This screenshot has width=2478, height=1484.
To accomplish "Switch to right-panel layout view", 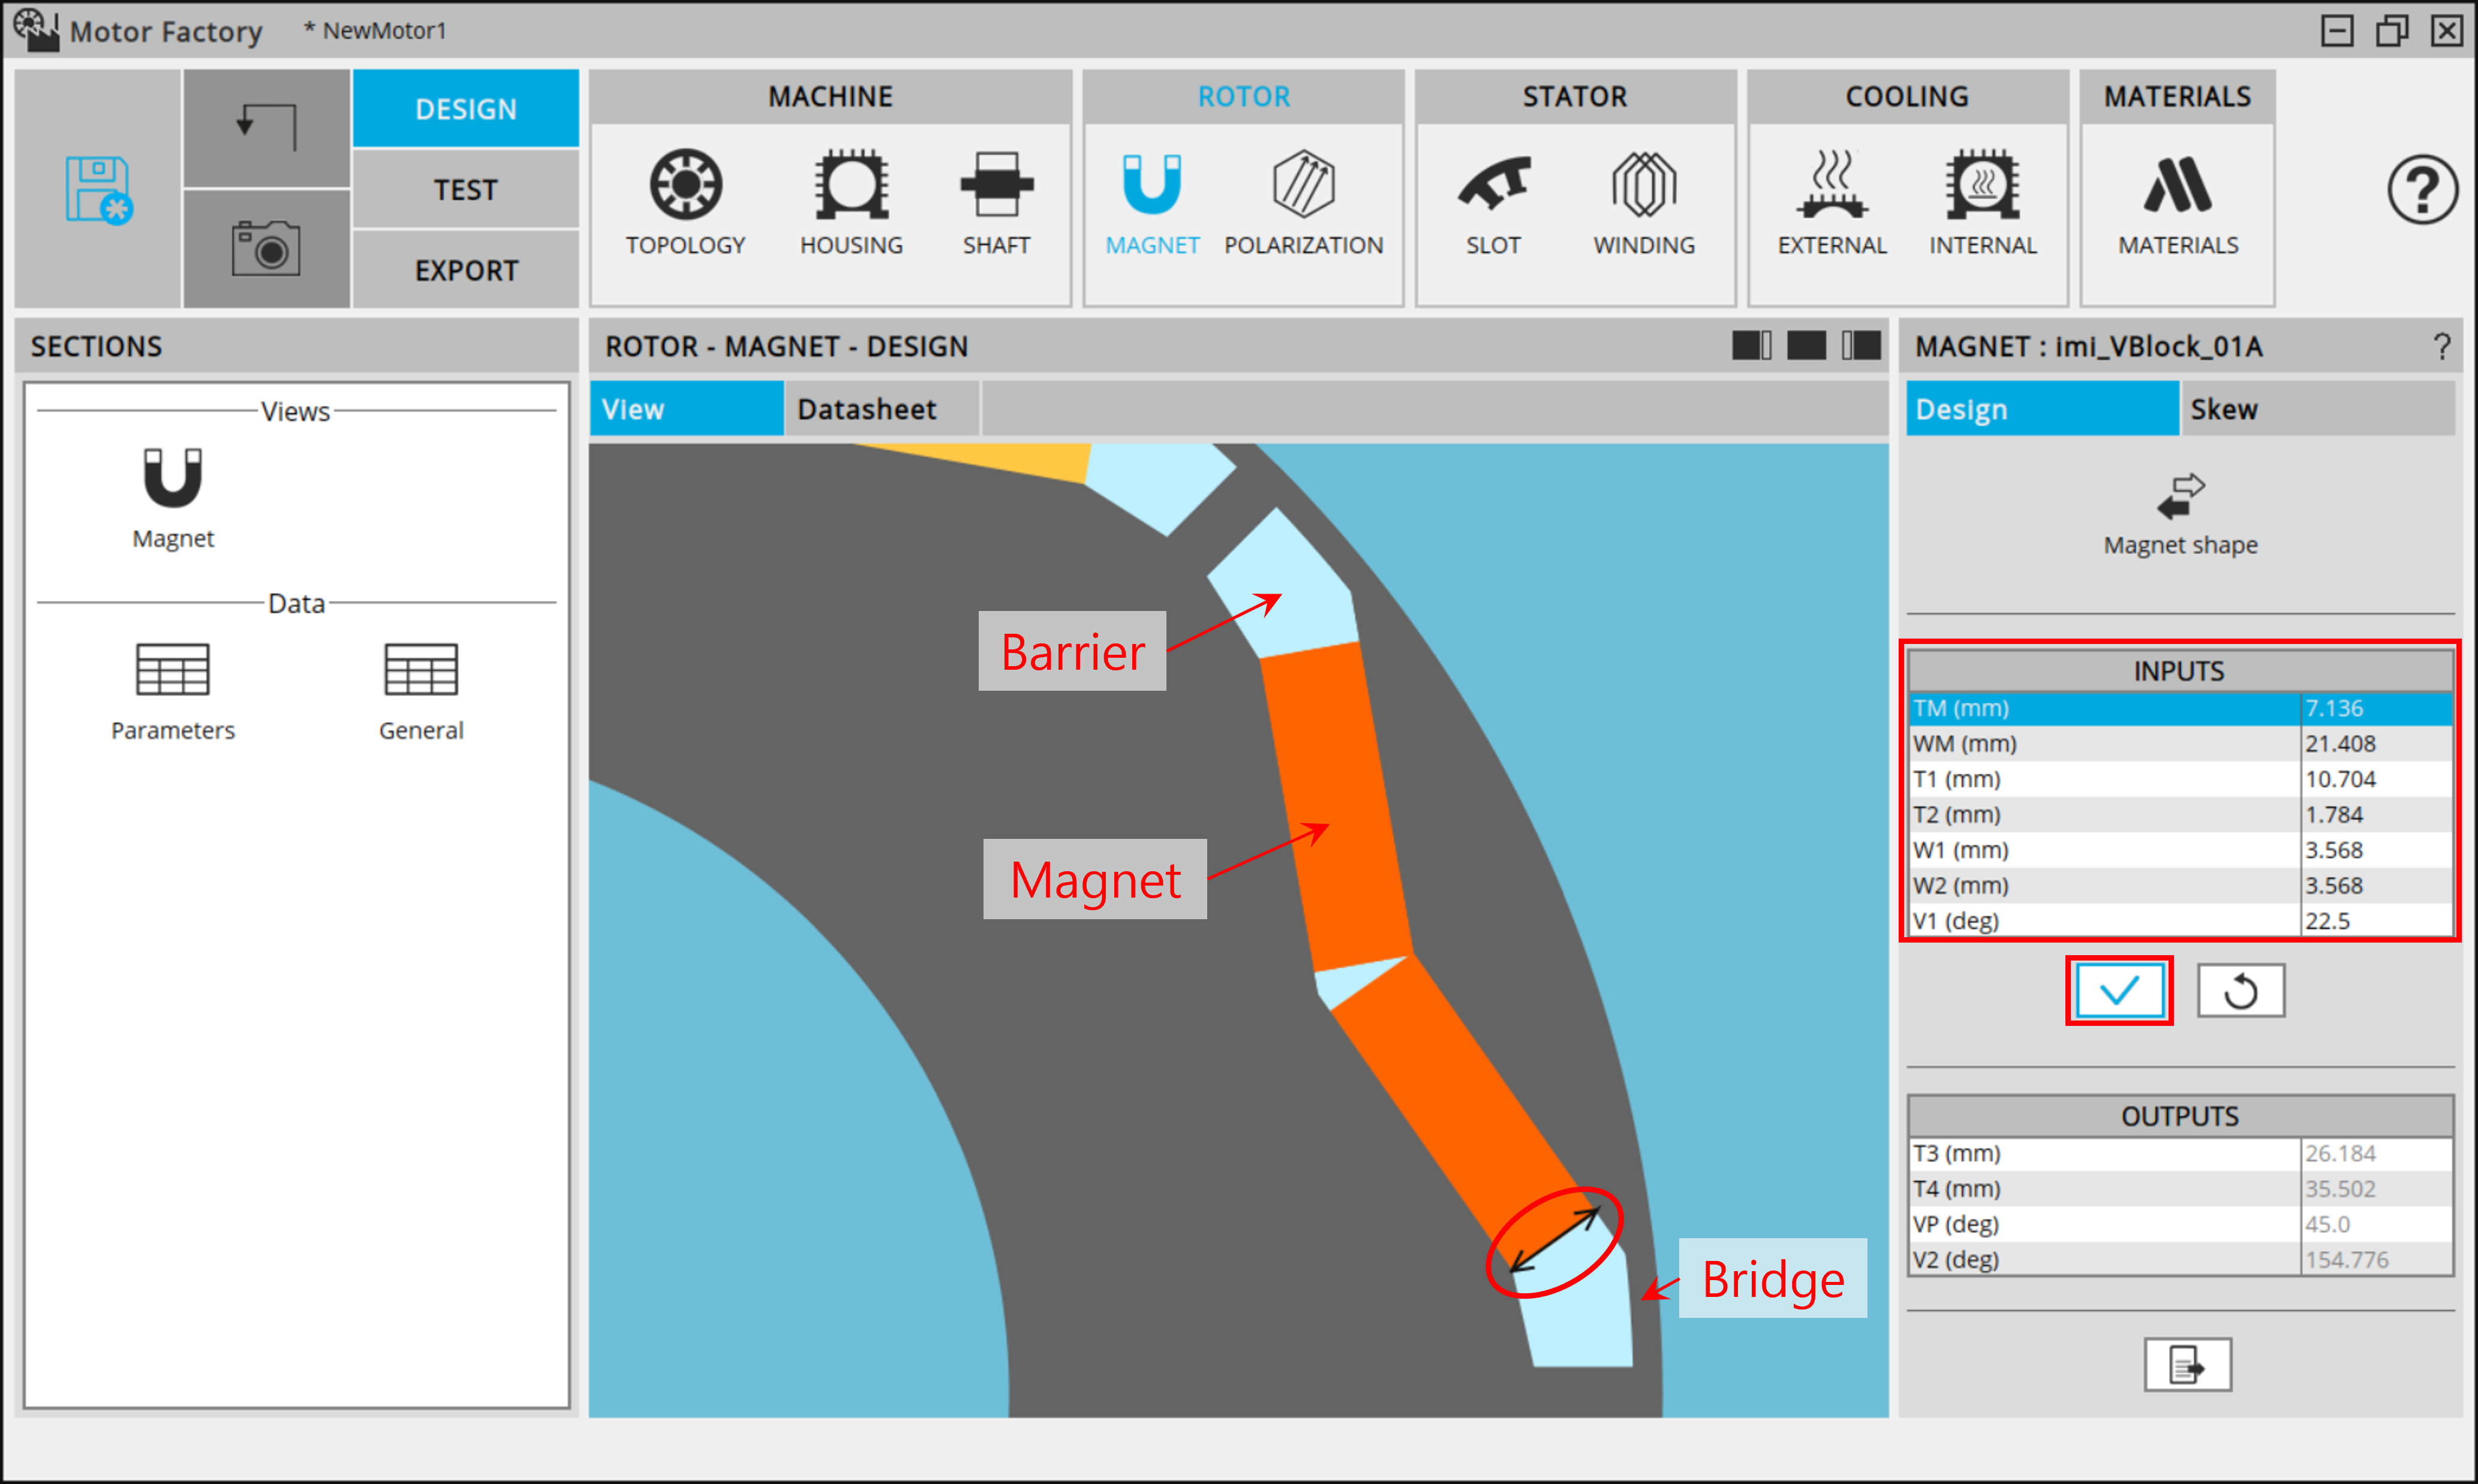I will pos(1861,346).
